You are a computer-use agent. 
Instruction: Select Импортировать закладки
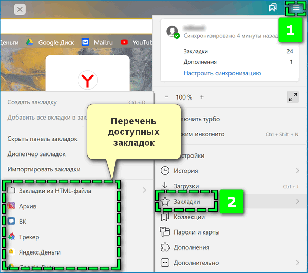point(77,169)
